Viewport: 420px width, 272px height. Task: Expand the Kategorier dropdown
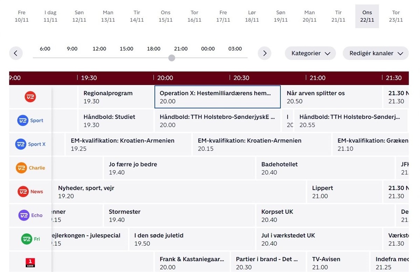(x=310, y=53)
